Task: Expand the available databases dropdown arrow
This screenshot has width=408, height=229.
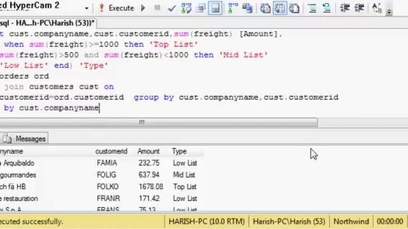Action: coord(87,8)
